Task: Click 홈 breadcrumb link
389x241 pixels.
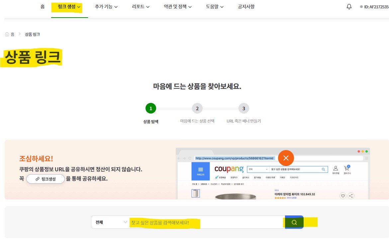Action: [12, 34]
